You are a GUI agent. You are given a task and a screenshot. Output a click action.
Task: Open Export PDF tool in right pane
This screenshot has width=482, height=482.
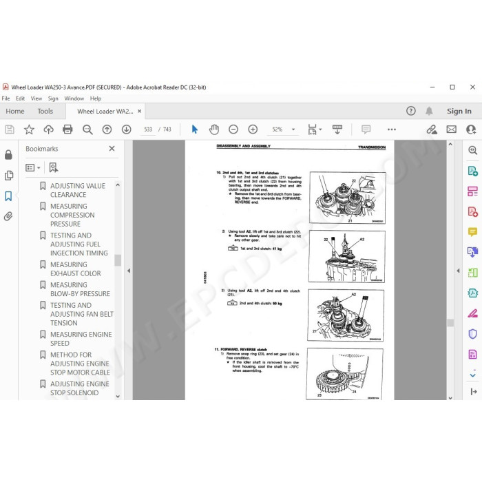click(472, 171)
